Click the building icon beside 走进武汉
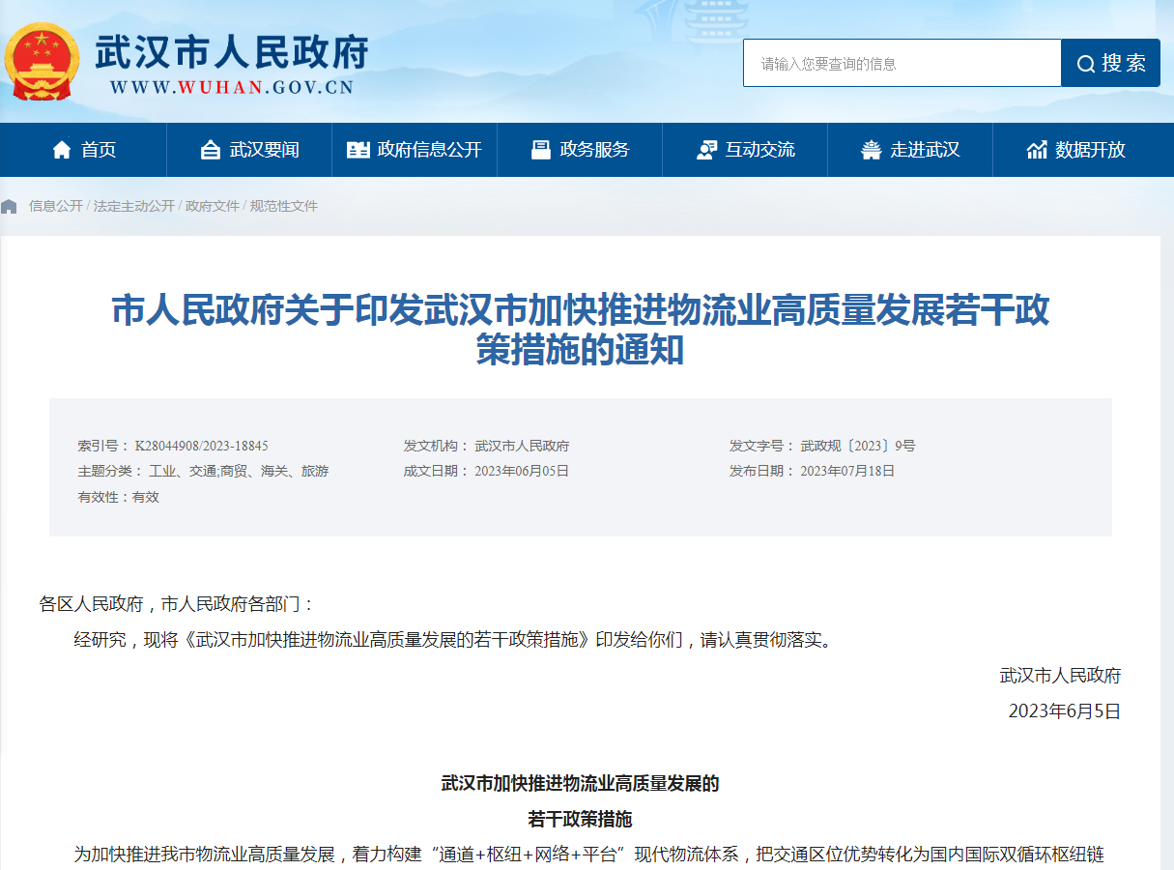 tap(872, 150)
